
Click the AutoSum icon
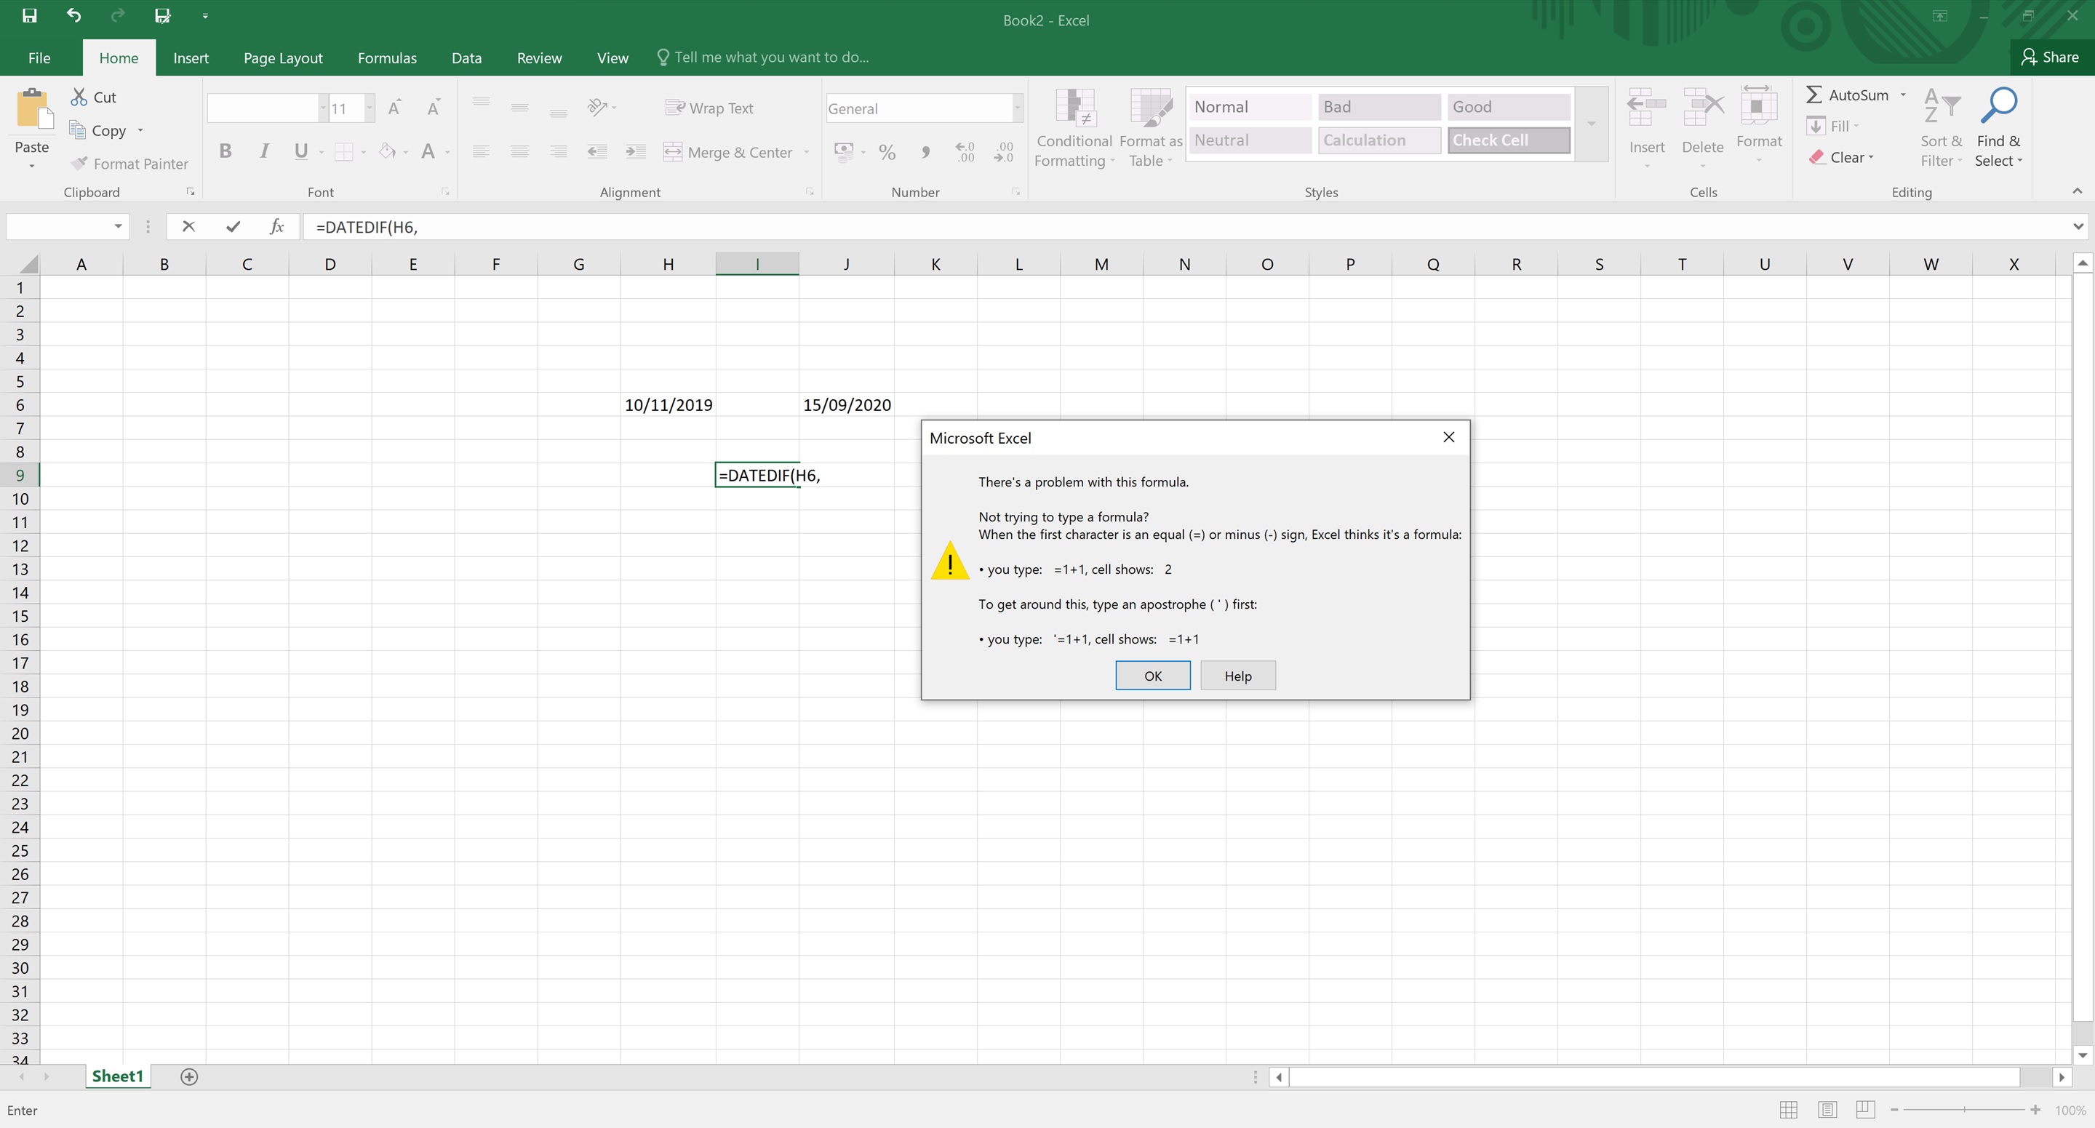(1814, 95)
